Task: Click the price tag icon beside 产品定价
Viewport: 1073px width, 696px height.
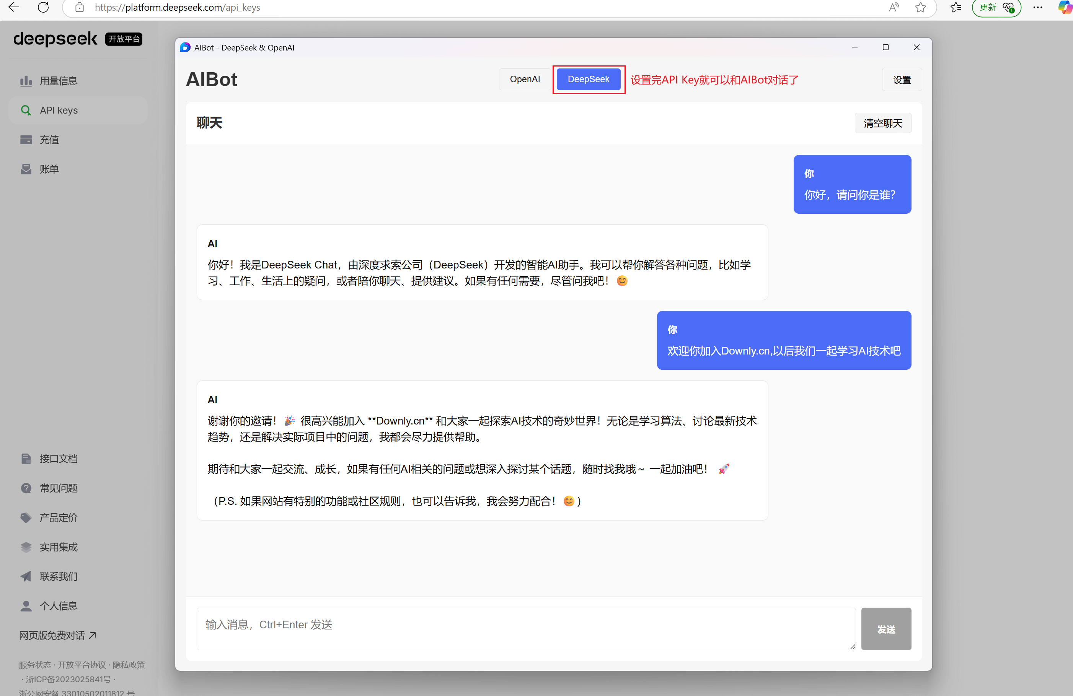Action: tap(26, 518)
